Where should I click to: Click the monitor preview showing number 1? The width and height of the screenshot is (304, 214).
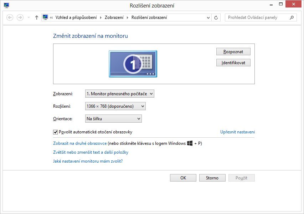pos(133,64)
